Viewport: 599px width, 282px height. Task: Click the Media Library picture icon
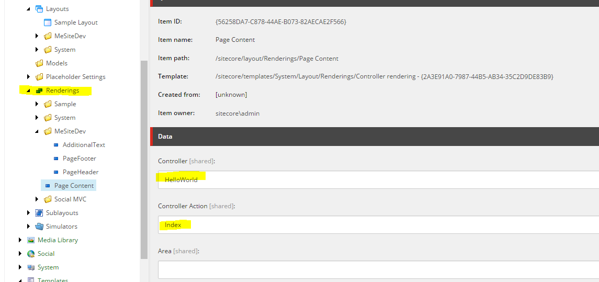[31, 240]
